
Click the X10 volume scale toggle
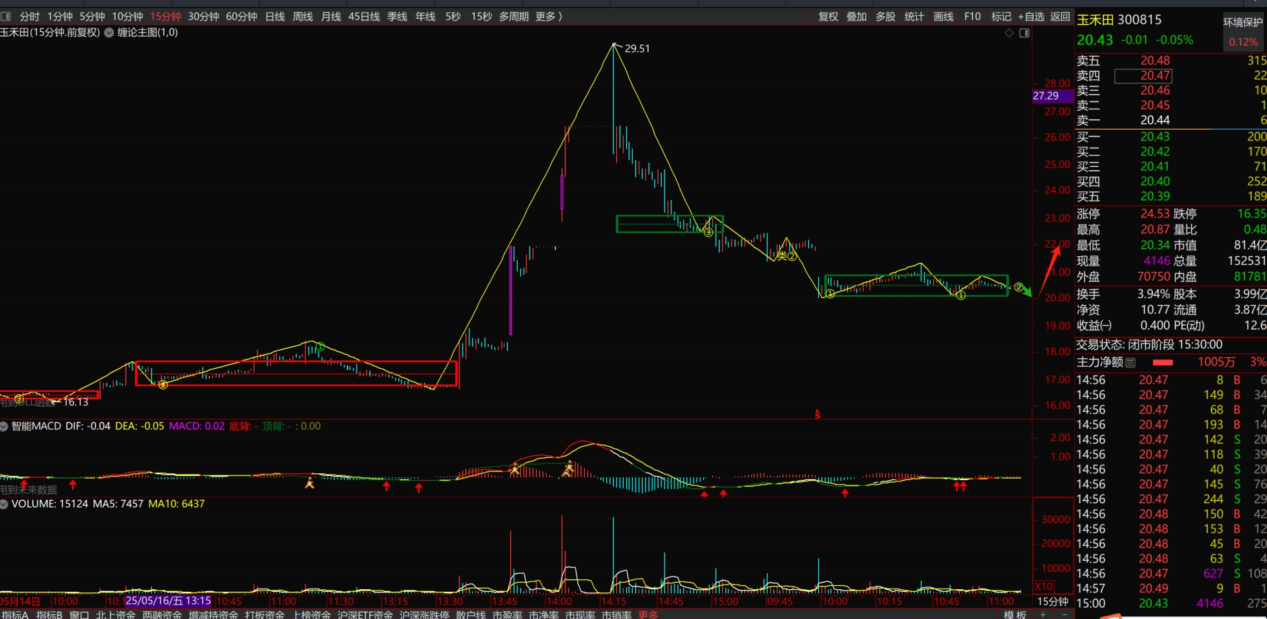pyautogui.click(x=1044, y=587)
